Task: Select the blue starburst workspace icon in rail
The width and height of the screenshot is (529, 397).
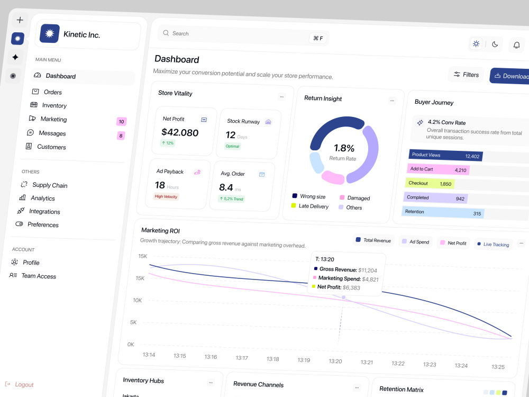Action: [17, 39]
